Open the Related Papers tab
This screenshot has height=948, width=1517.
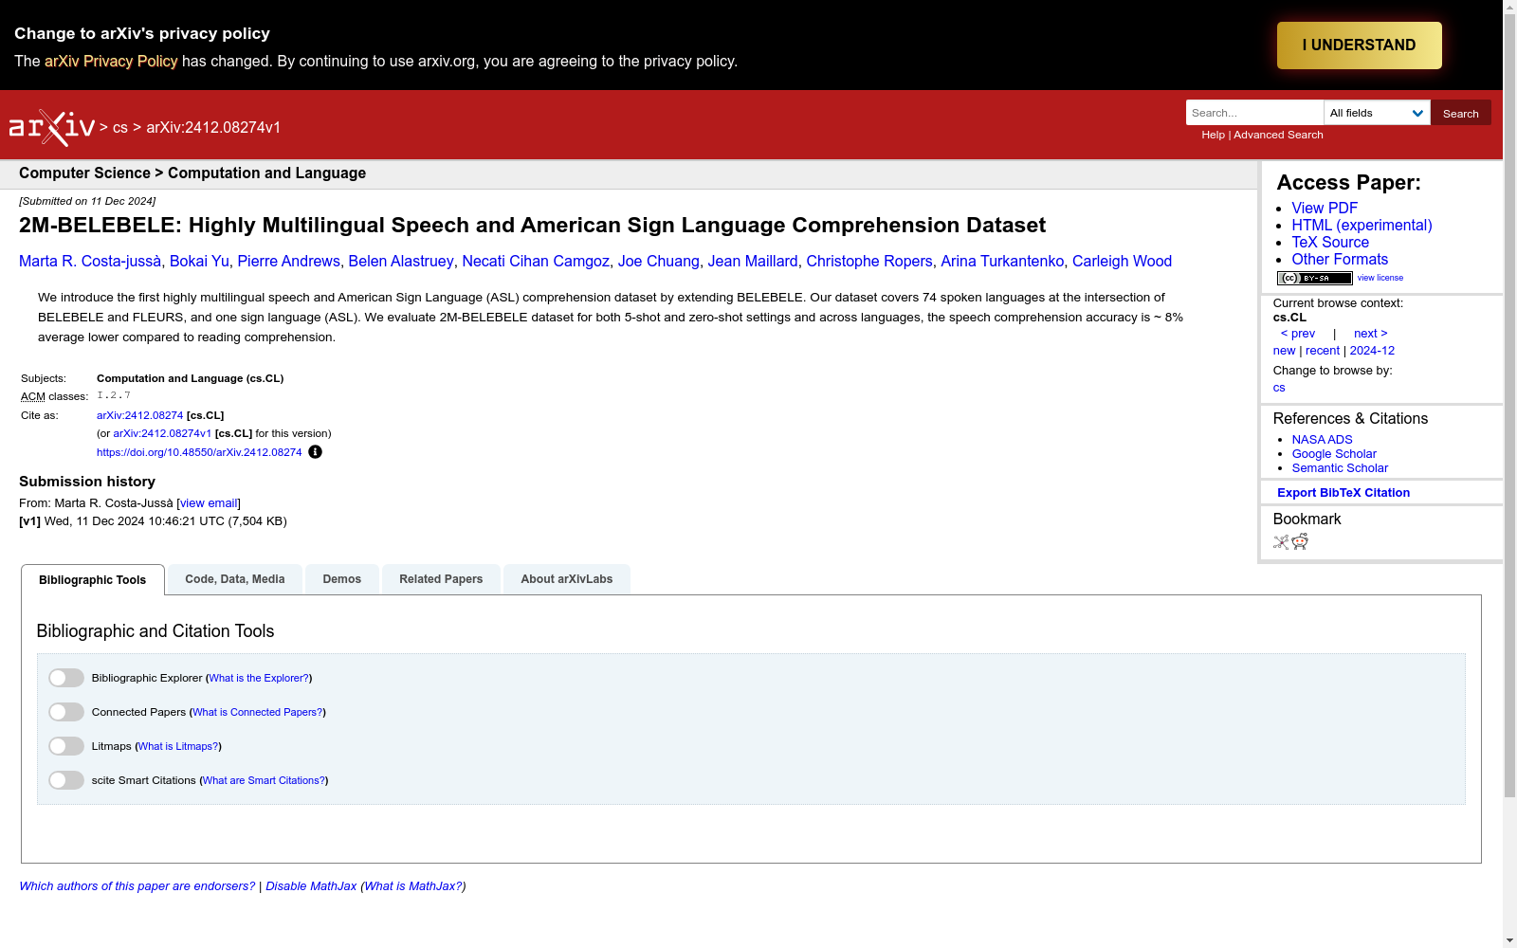pyautogui.click(x=440, y=578)
